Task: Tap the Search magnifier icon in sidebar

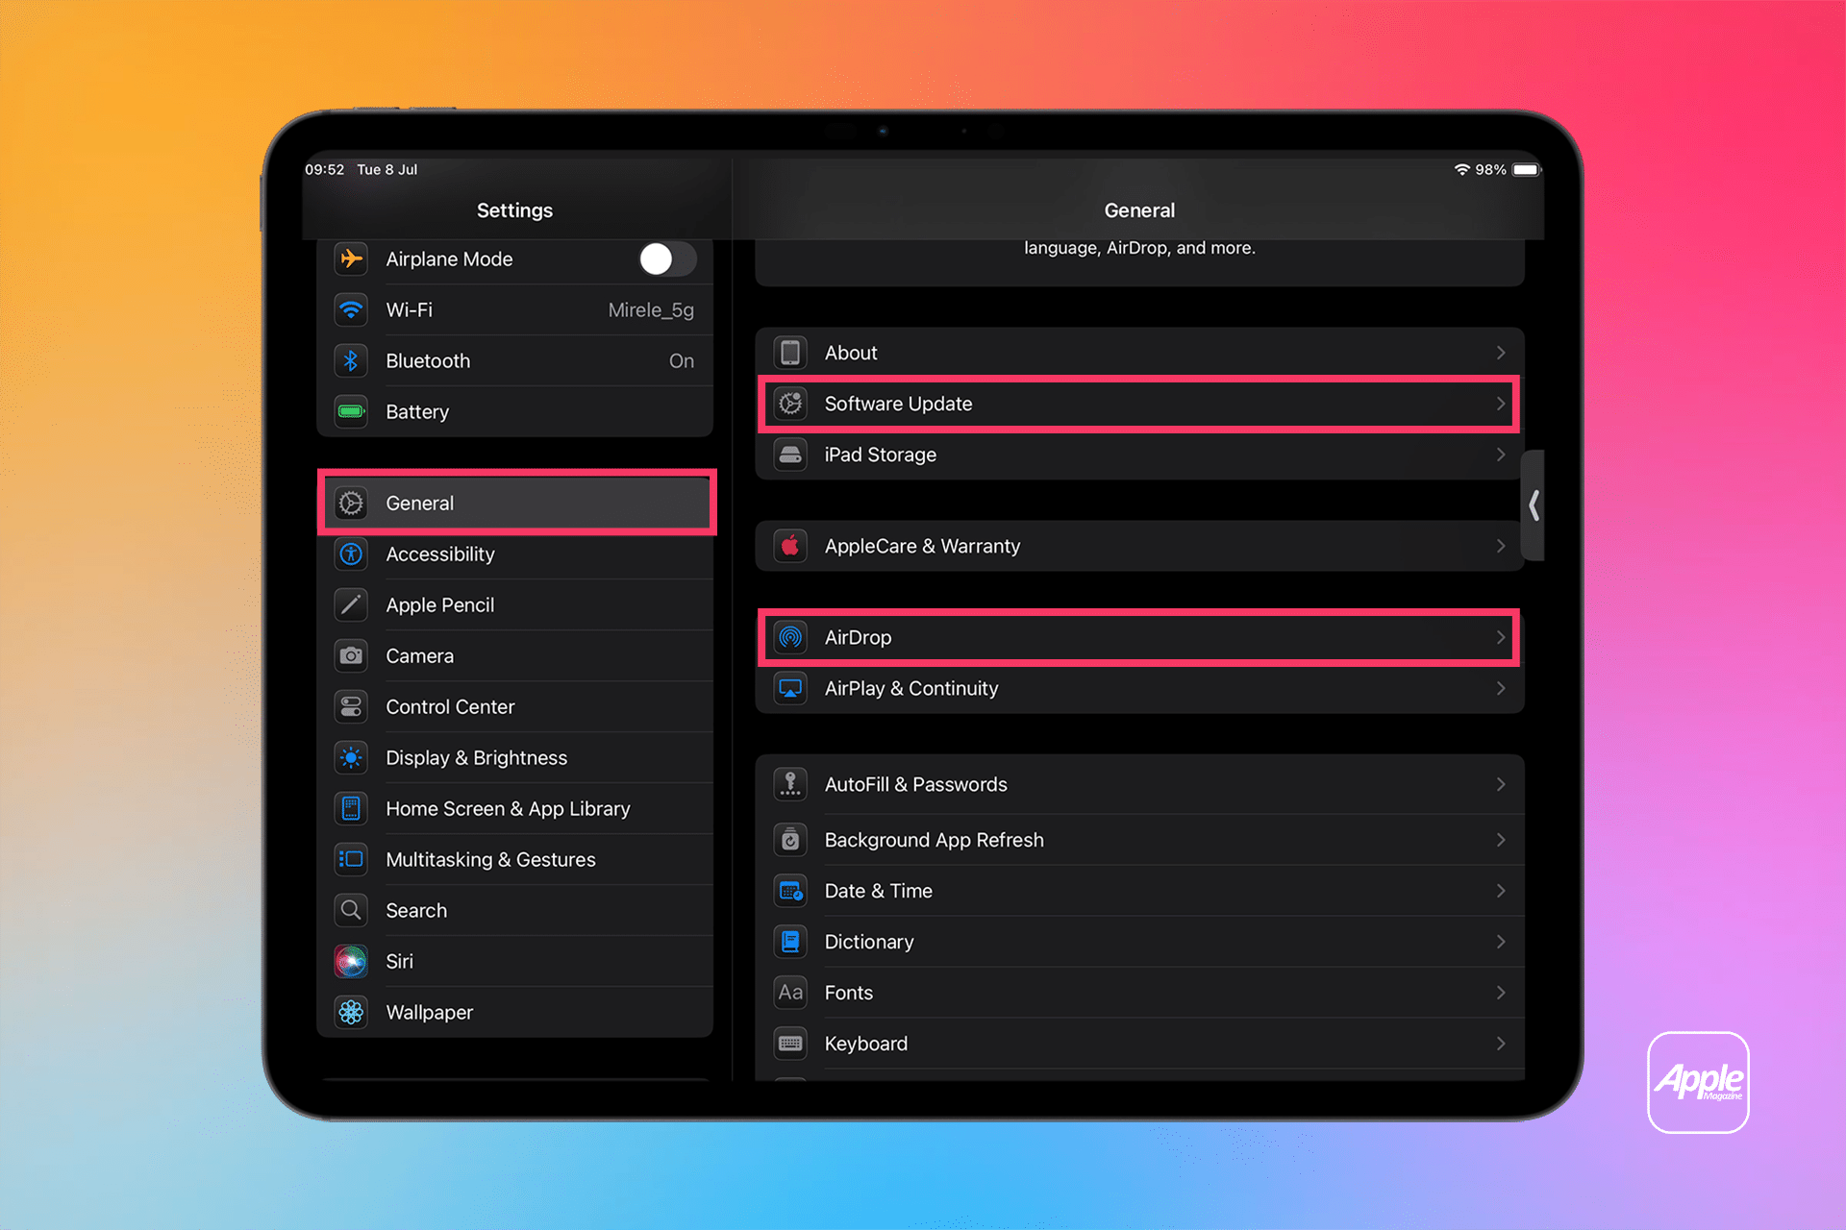Action: tap(351, 910)
